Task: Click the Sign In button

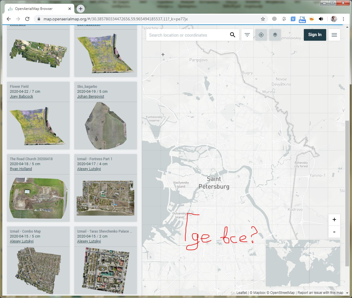Action: (315, 35)
